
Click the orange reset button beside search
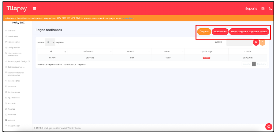(x=262, y=42)
